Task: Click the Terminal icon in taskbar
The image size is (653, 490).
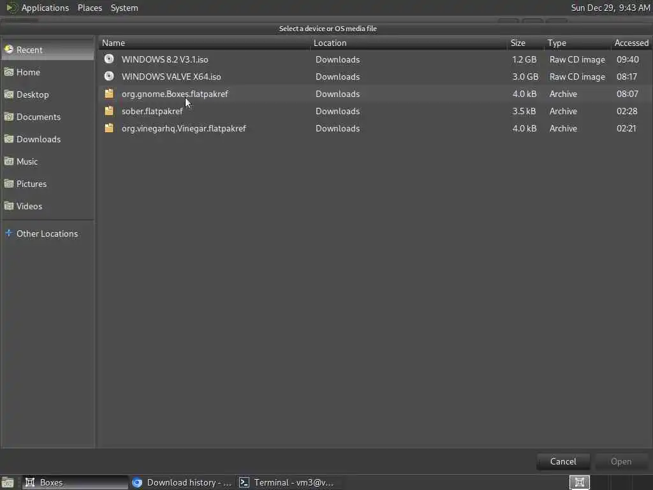Action: [244, 482]
